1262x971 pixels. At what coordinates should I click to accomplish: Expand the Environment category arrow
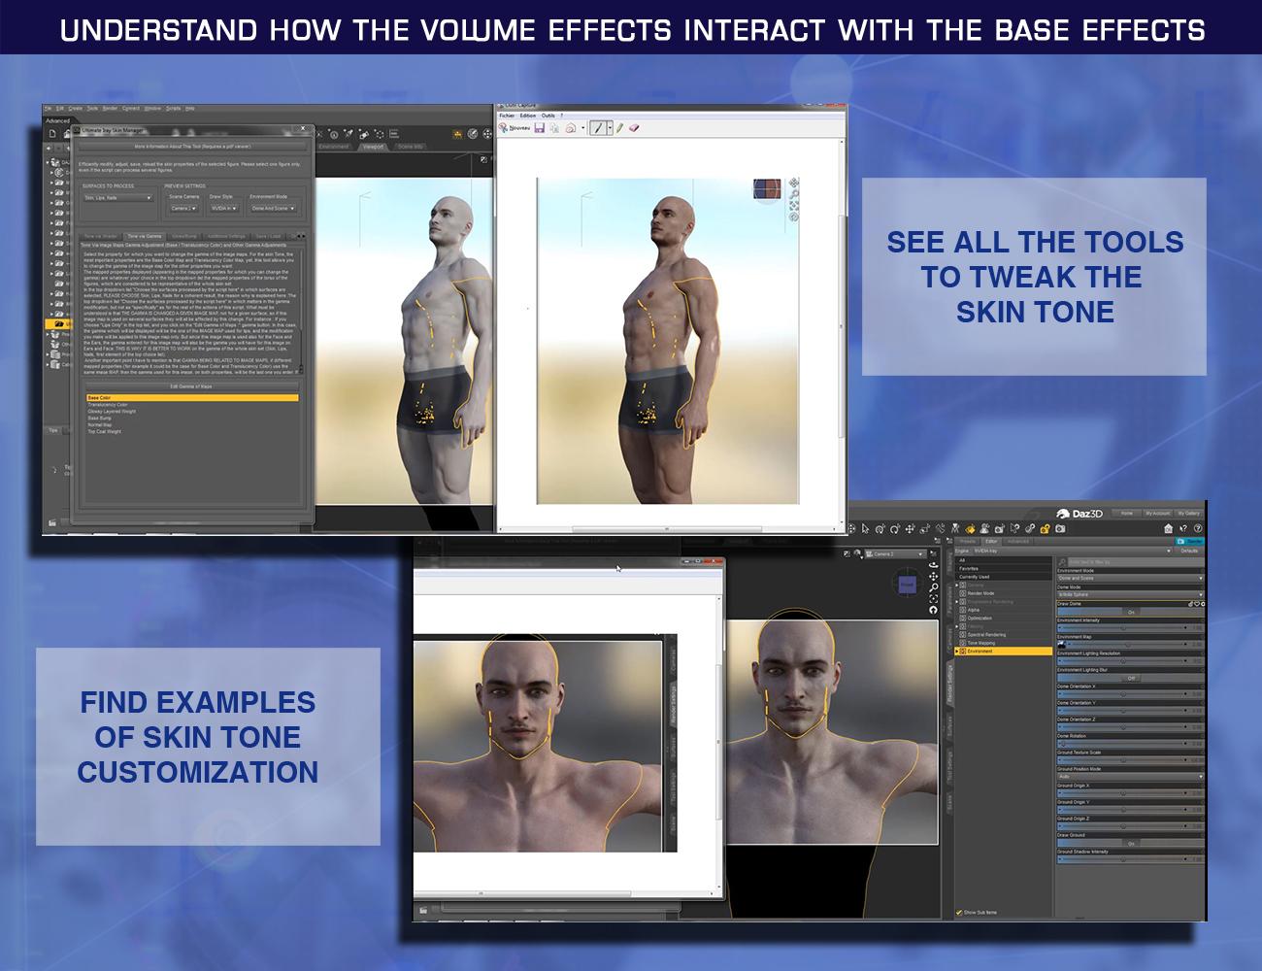[x=956, y=652]
